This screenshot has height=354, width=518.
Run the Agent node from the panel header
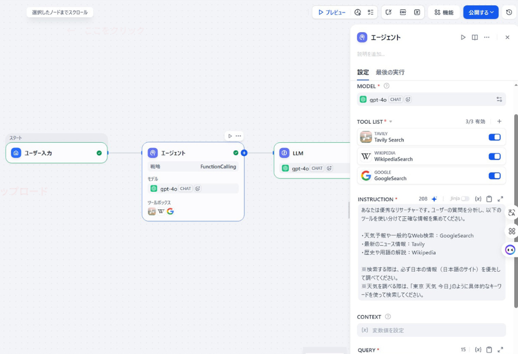(x=463, y=38)
